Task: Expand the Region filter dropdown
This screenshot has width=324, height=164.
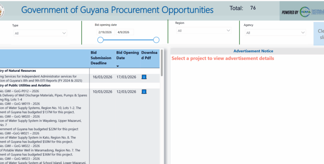Action: tap(204, 31)
